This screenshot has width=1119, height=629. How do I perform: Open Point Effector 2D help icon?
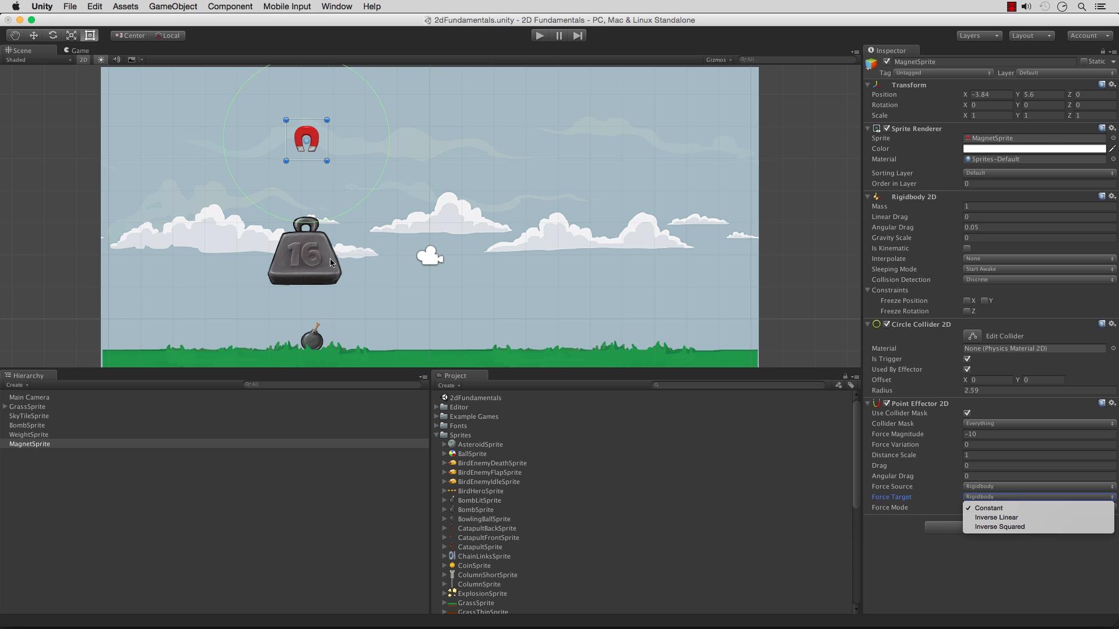tap(1102, 403)
